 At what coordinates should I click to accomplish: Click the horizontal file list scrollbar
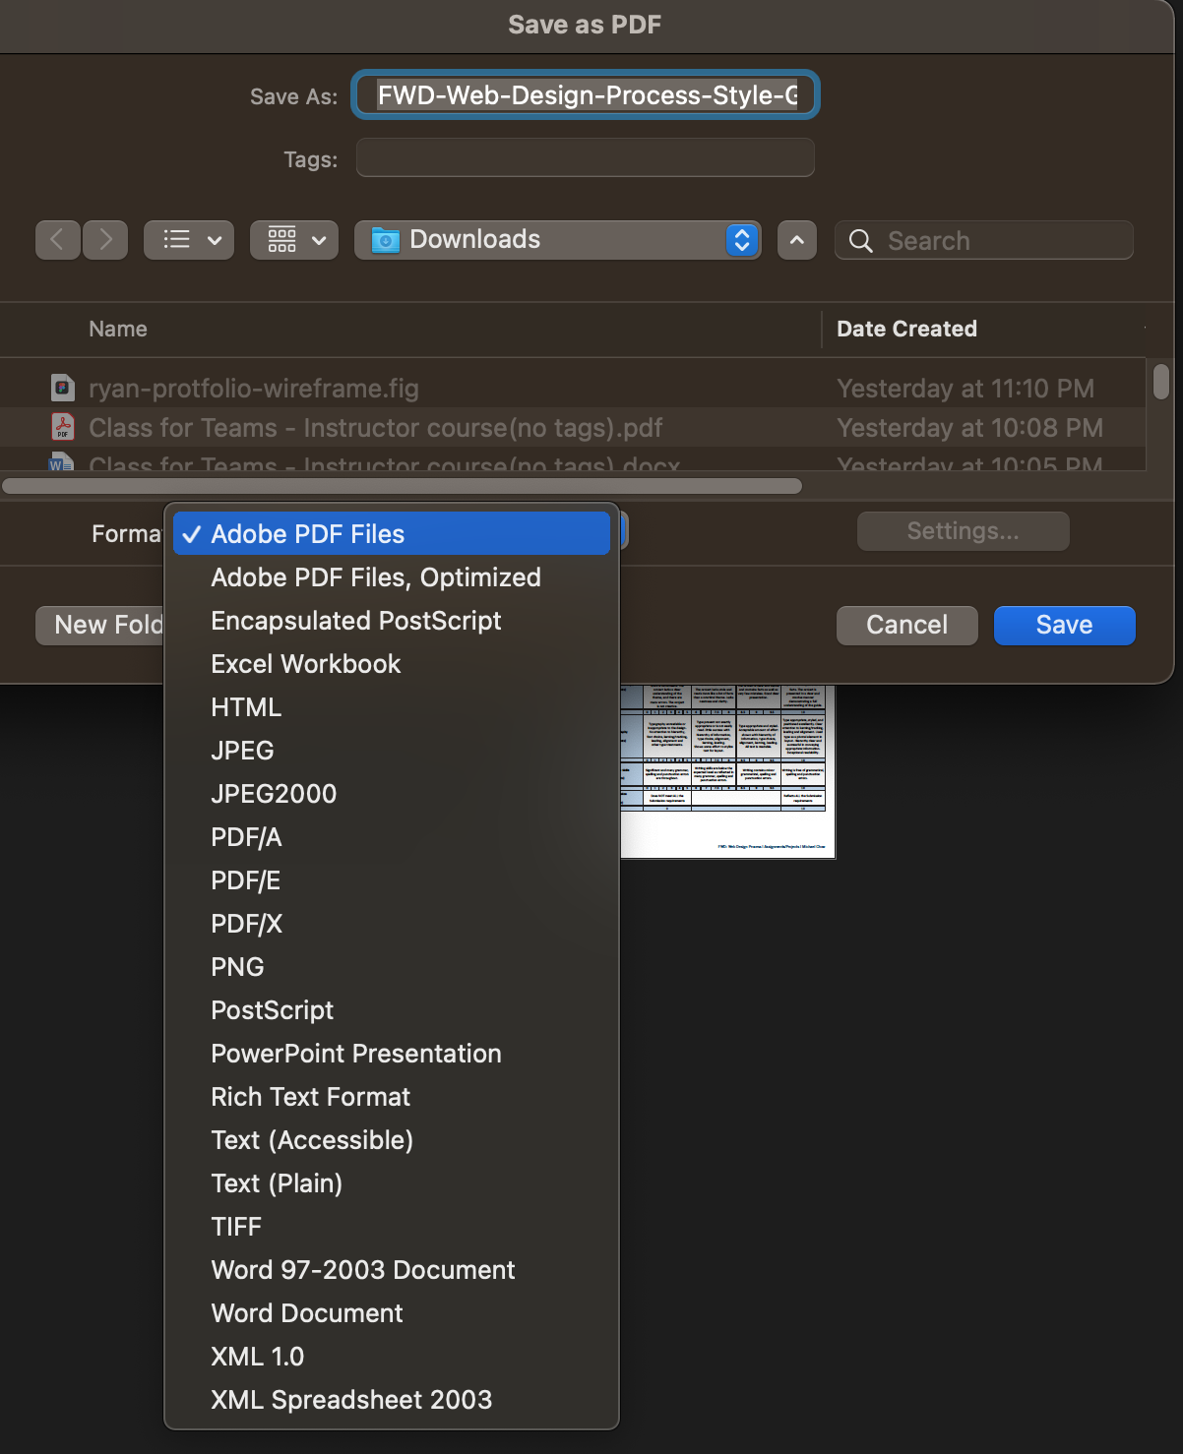click(x=404, y=485)
